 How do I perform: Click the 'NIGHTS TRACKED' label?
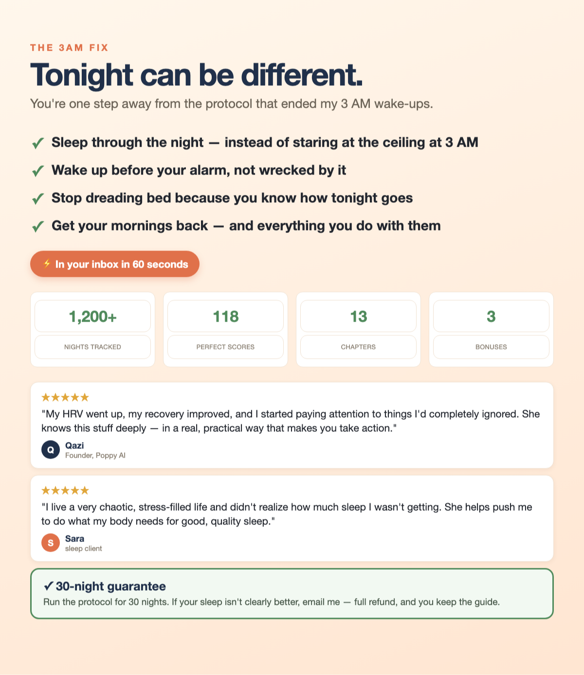tap(93, 347)
